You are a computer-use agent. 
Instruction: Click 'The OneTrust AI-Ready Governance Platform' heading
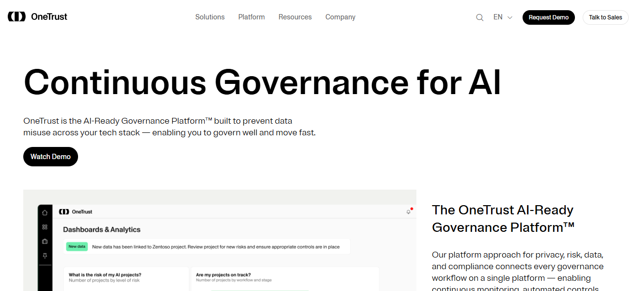point(503,218)
